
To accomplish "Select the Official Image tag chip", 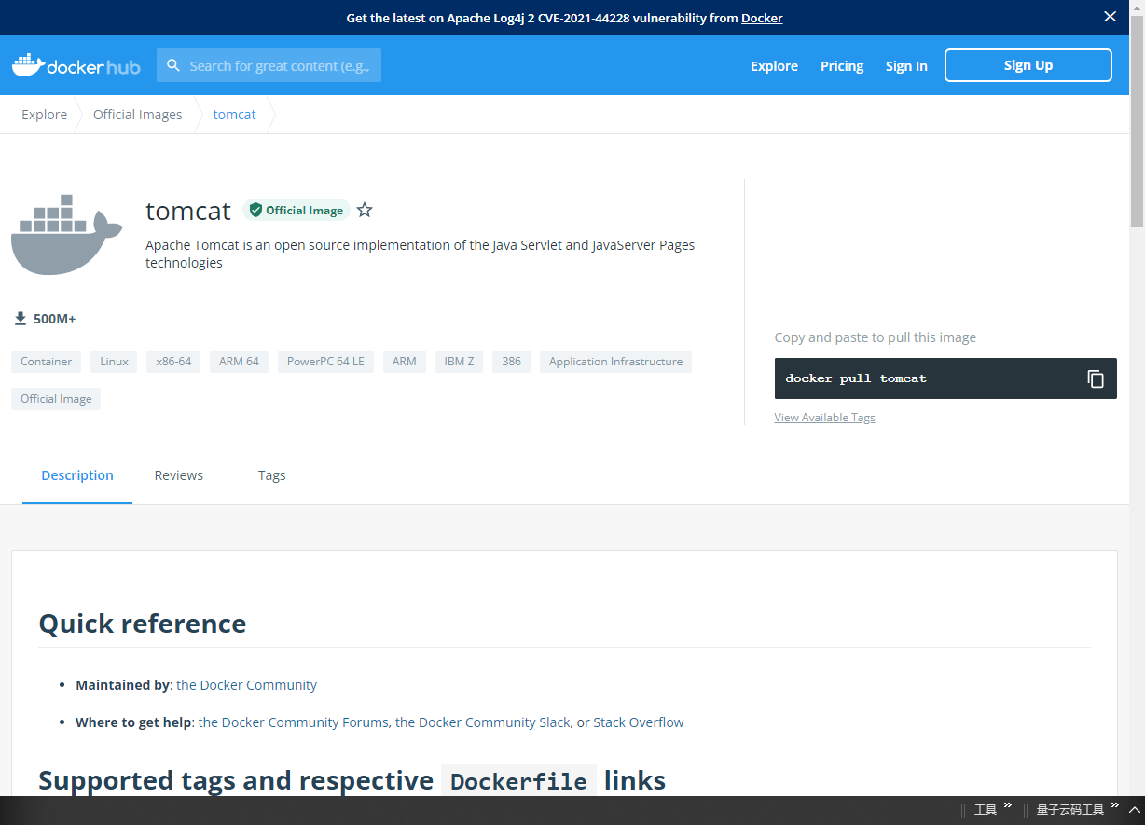I will (56, 399).
